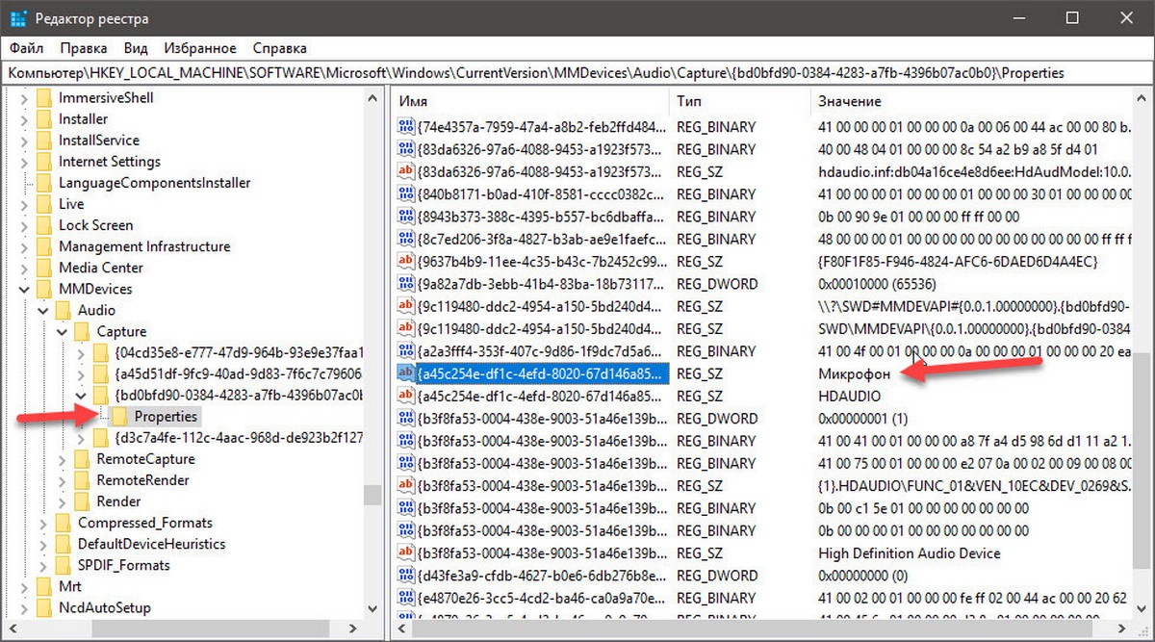
Task: Click the MMDevices folder icon
Action: coord(44,289)
